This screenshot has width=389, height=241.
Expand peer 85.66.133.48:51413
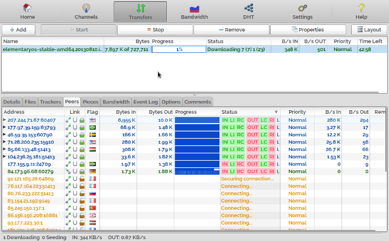(x=4, y=149)
